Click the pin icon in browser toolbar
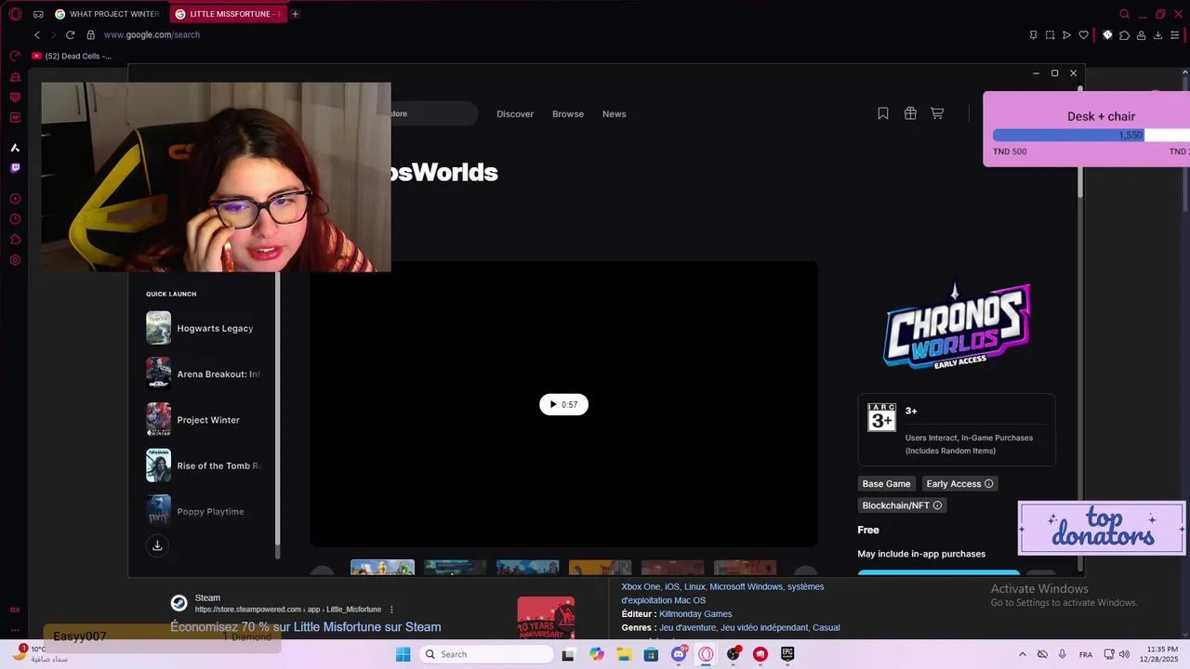This screenshot has width=1190, height=669. (1033, 35)
